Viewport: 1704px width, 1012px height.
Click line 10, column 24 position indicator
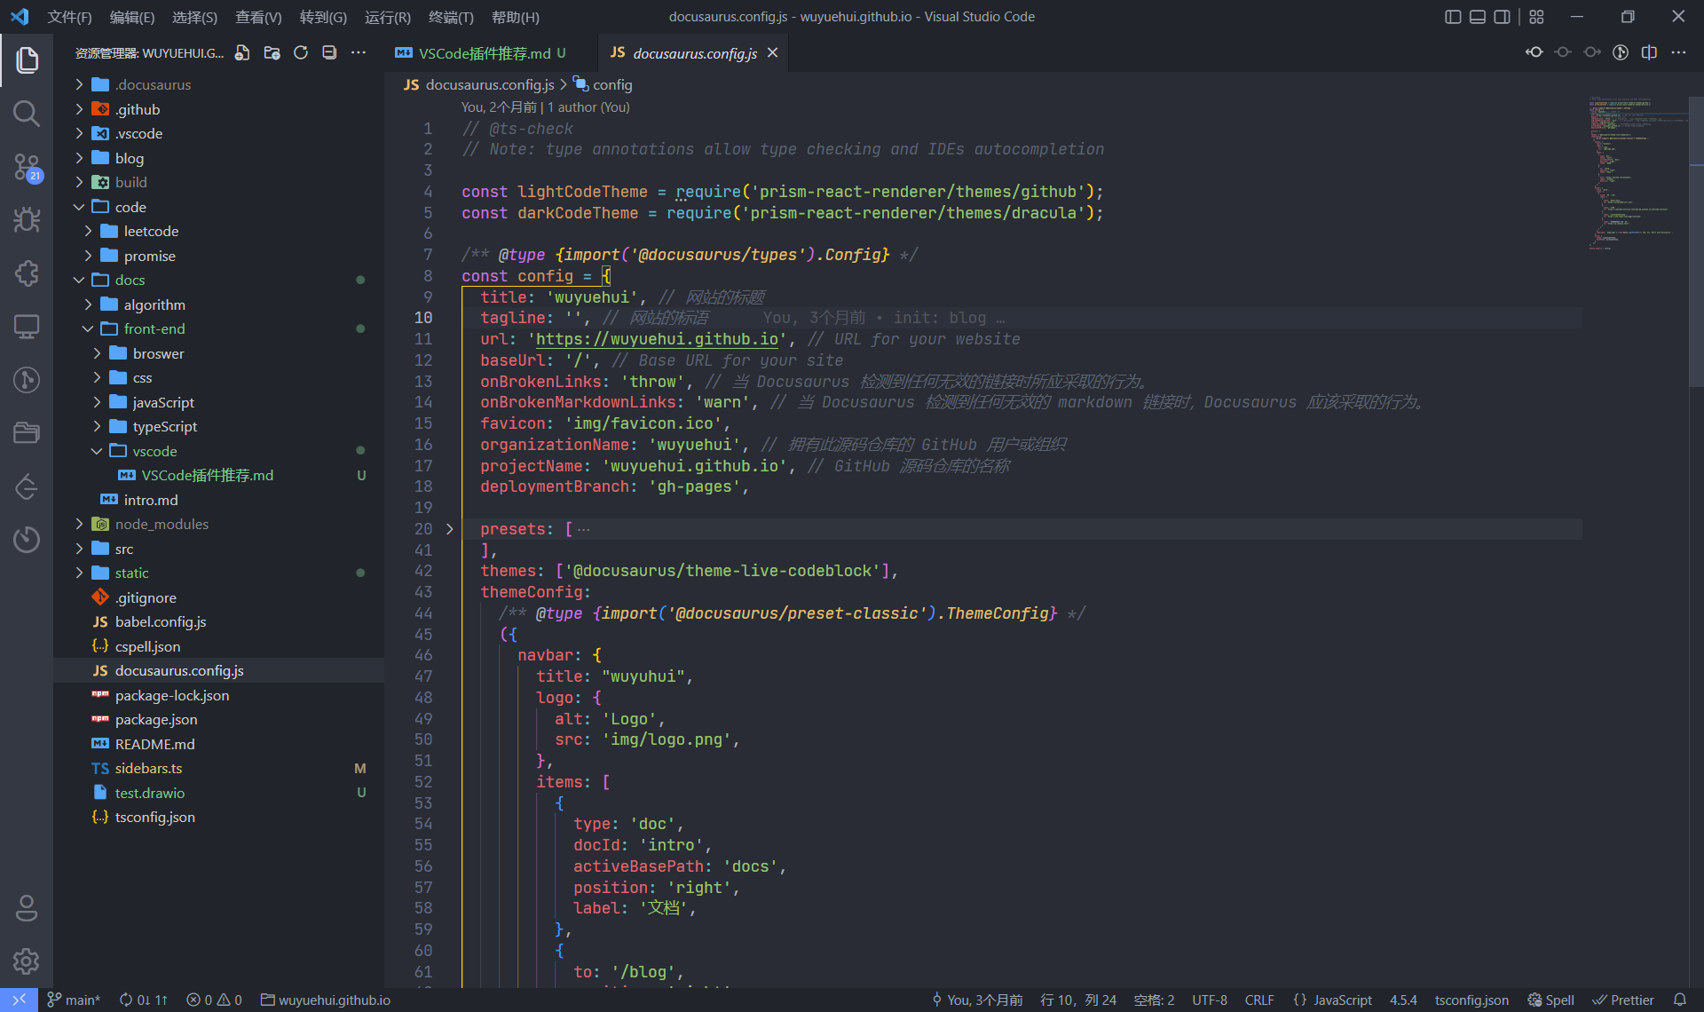coord(1078,1000)
